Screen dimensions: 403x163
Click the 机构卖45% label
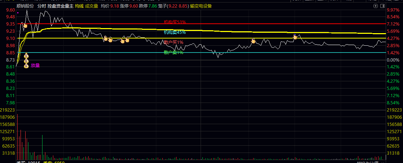pyautogui.click(x=175, y=32)
